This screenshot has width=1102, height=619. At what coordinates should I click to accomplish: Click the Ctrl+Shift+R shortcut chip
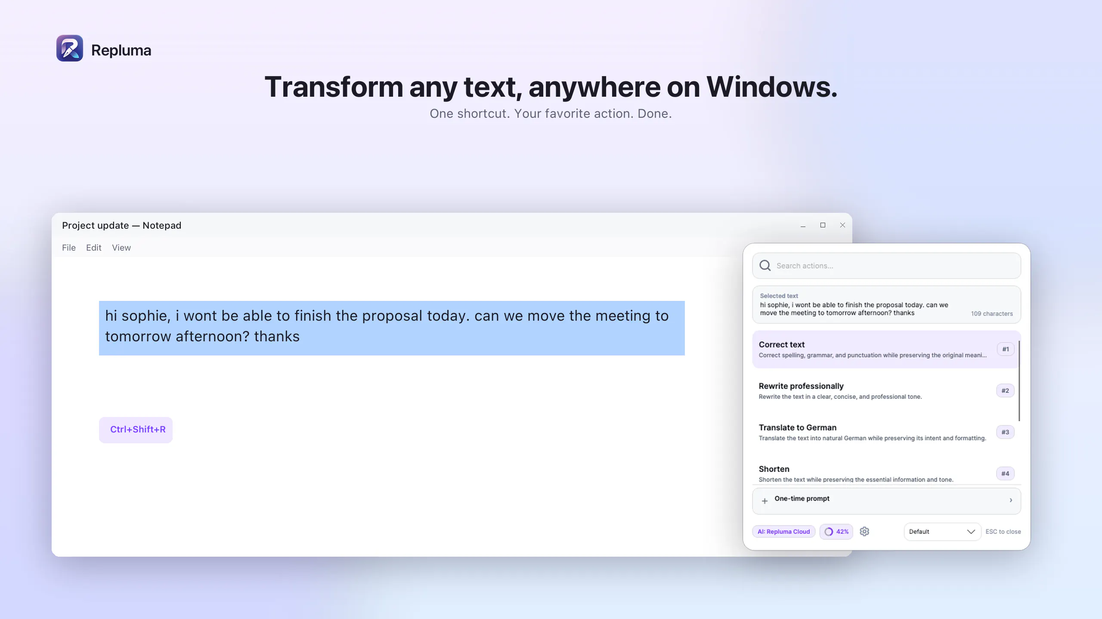coord(136,430)
